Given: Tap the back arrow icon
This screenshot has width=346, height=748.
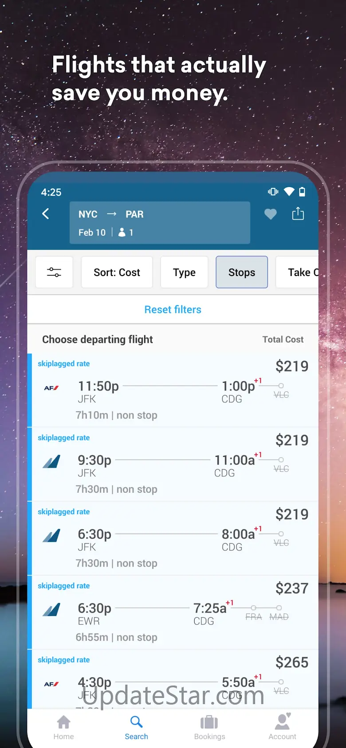Looking at the screenshot, I should (46, 214).
